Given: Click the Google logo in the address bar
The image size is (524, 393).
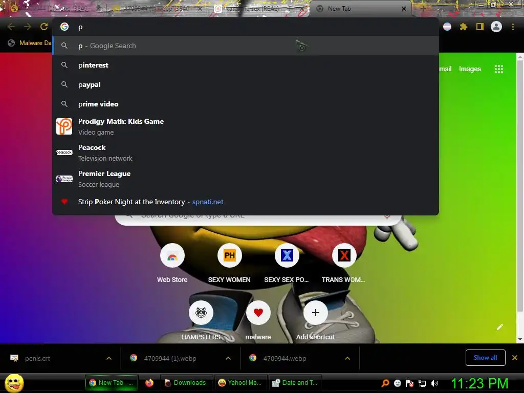Looking at the screenshot, I should 64,27.
